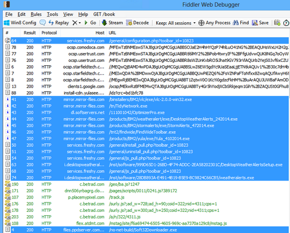Select the install-cdn.yulasee session

click(147, 93)
